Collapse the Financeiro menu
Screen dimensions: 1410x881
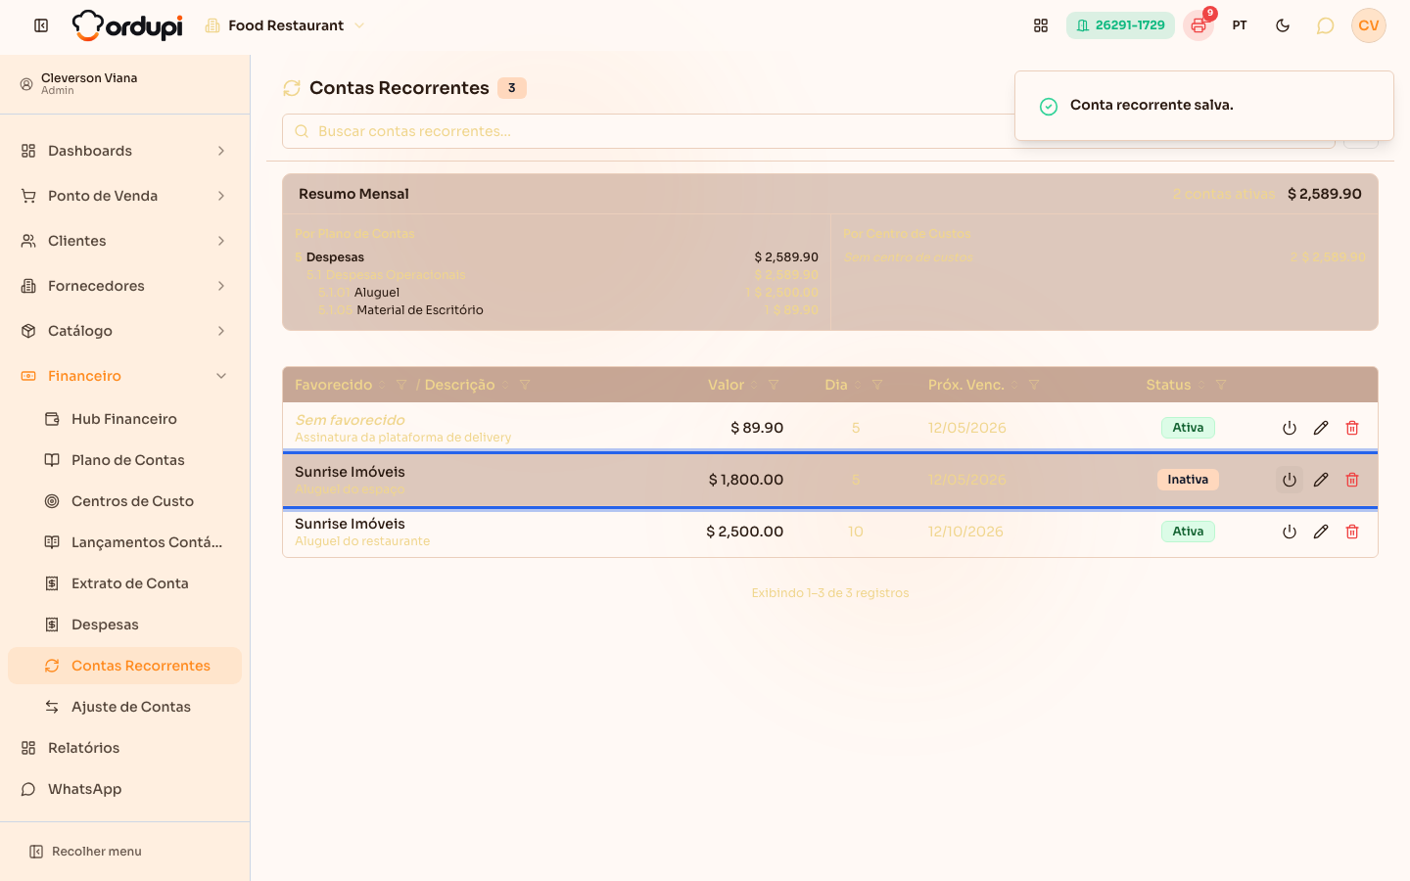(124, 376)
